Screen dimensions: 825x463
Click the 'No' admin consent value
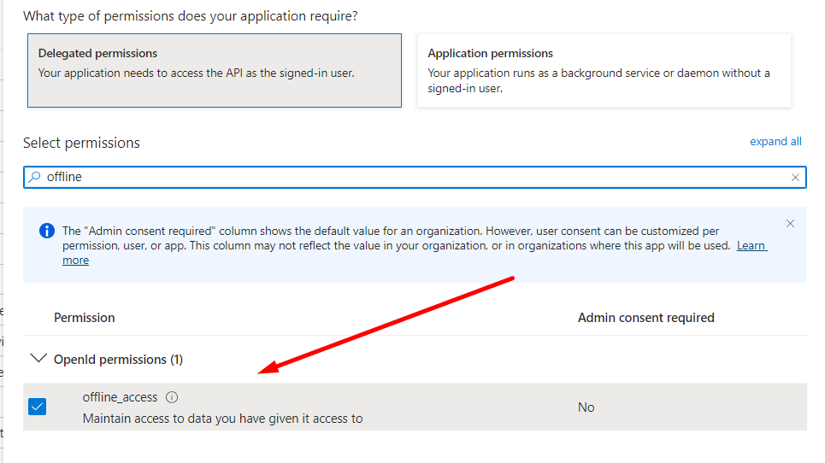[x=586, y=407]
